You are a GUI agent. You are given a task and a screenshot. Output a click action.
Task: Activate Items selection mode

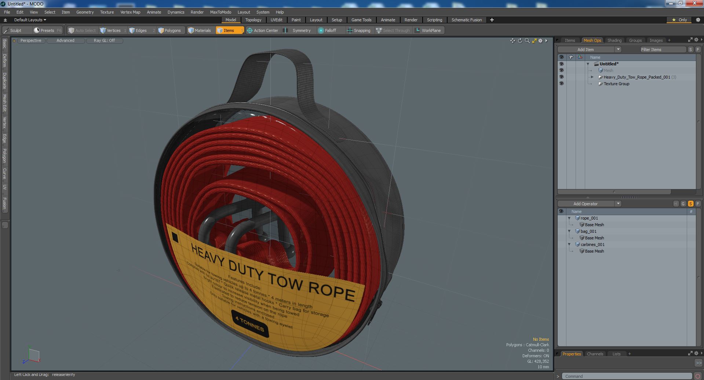pyautogui.click(x=229, y=30)
